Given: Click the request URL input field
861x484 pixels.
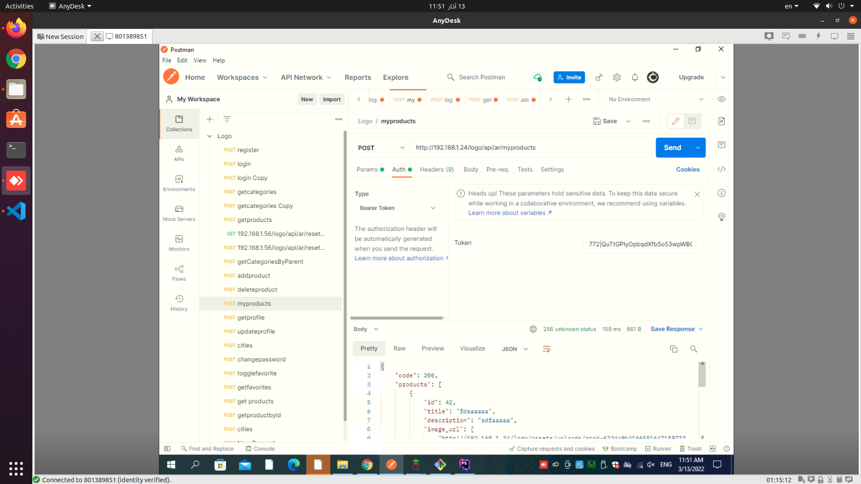Looking at the screenshot, I should click(531, 147).
